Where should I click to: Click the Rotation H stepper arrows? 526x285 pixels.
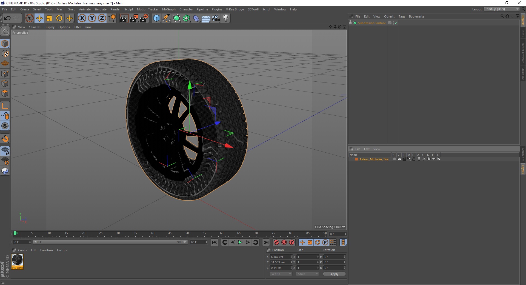pyautogui.click(x=344, y=257)
